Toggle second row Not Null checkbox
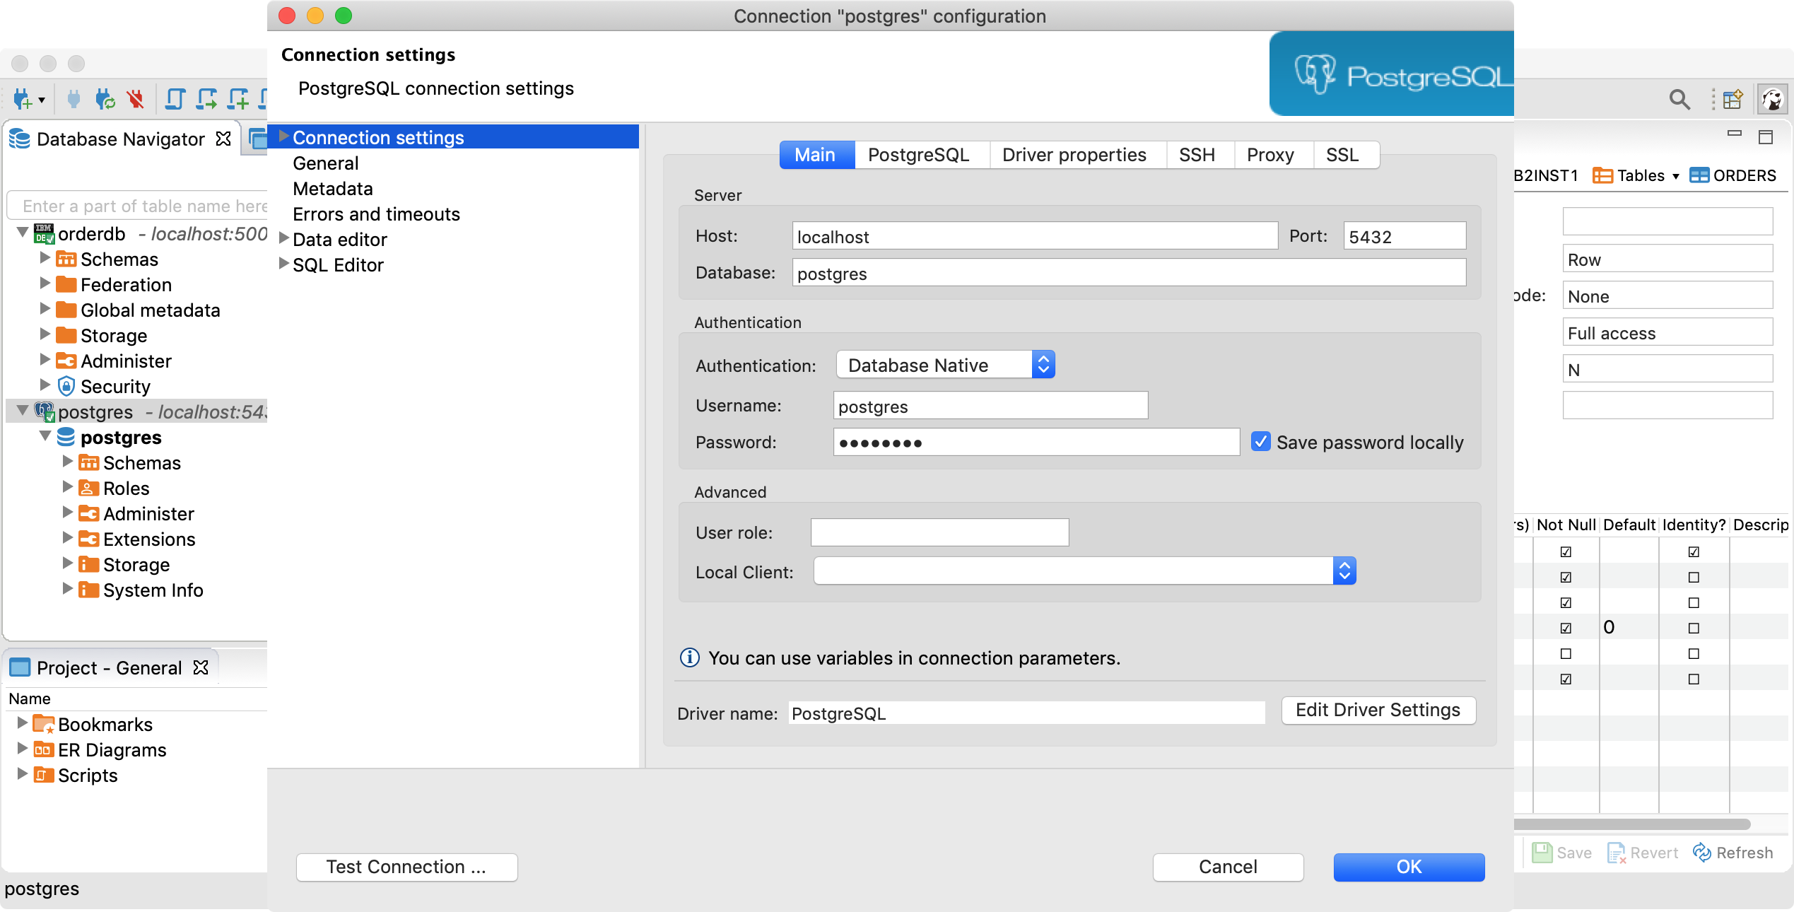 tap(1566, 577)
